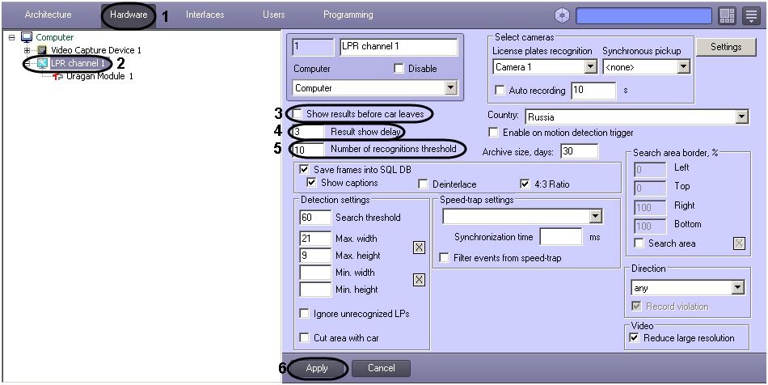Enable Auto recording checkbox

[x=500, y=90]
